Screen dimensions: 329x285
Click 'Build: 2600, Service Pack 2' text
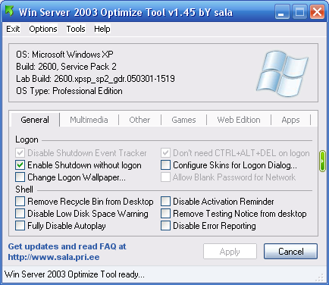pos(66,67)
